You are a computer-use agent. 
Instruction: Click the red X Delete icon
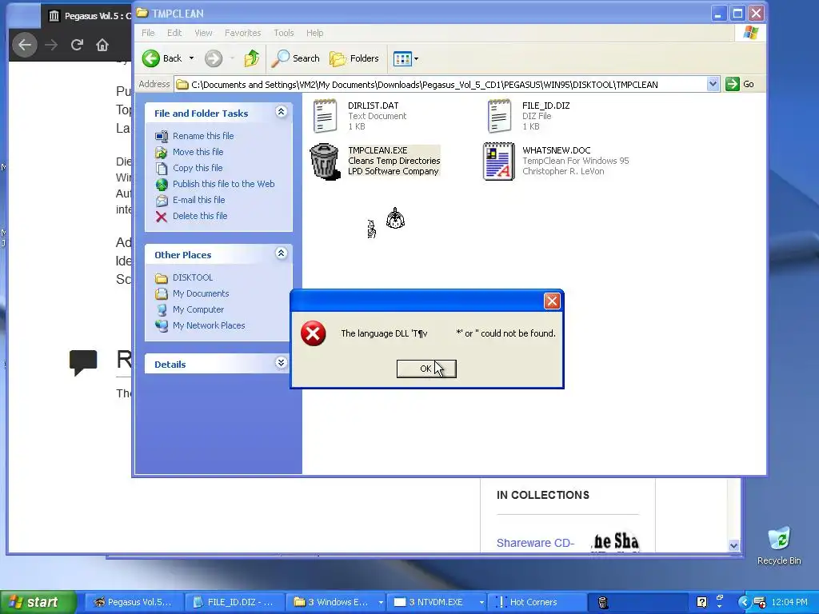(x=162, y=217)
